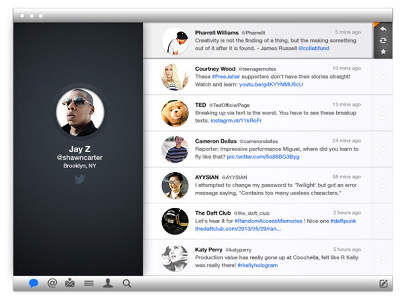The width and height of the screenshot is (400, 300).
Task: Open the #daftpunk hashtag
Action: pos(343,221)
